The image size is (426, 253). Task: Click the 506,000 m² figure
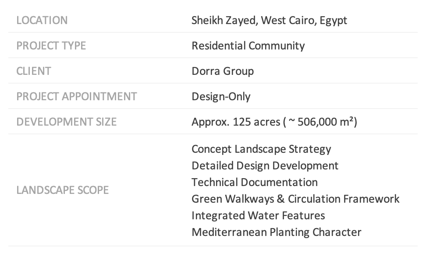[325, 122]
